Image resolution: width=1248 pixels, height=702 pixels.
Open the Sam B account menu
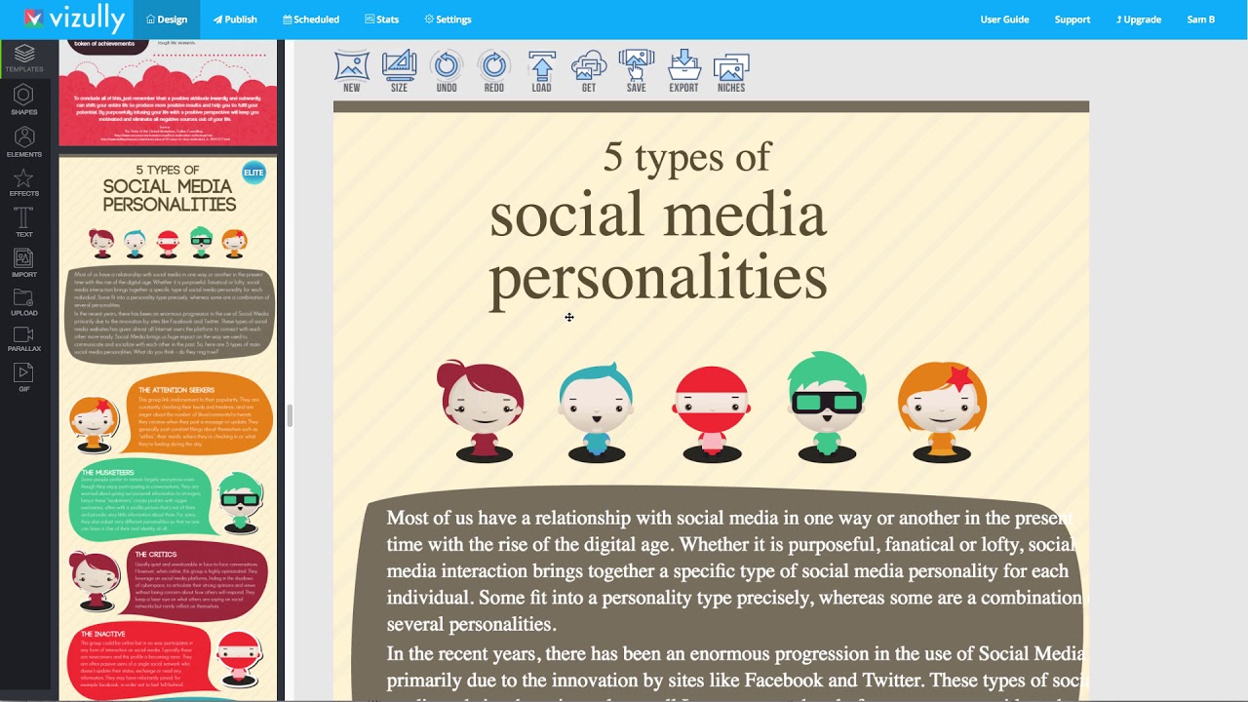[x=1201, y=19]
